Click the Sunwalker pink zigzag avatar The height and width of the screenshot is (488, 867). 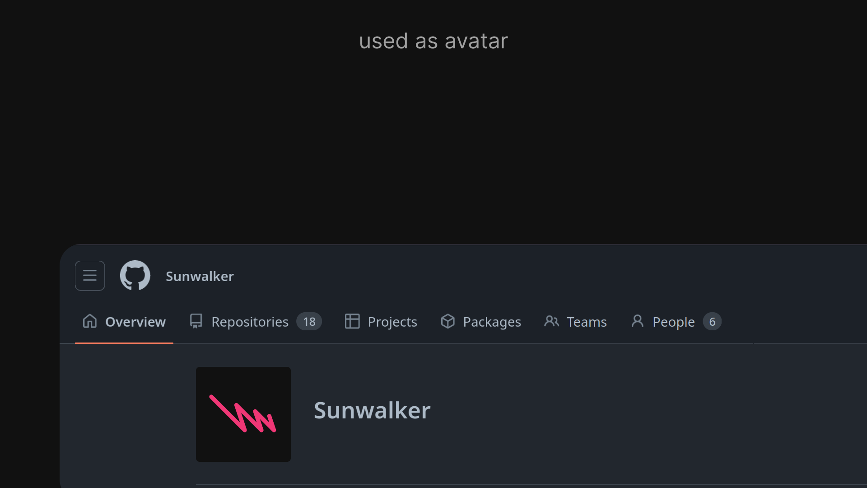coord(243,414)
